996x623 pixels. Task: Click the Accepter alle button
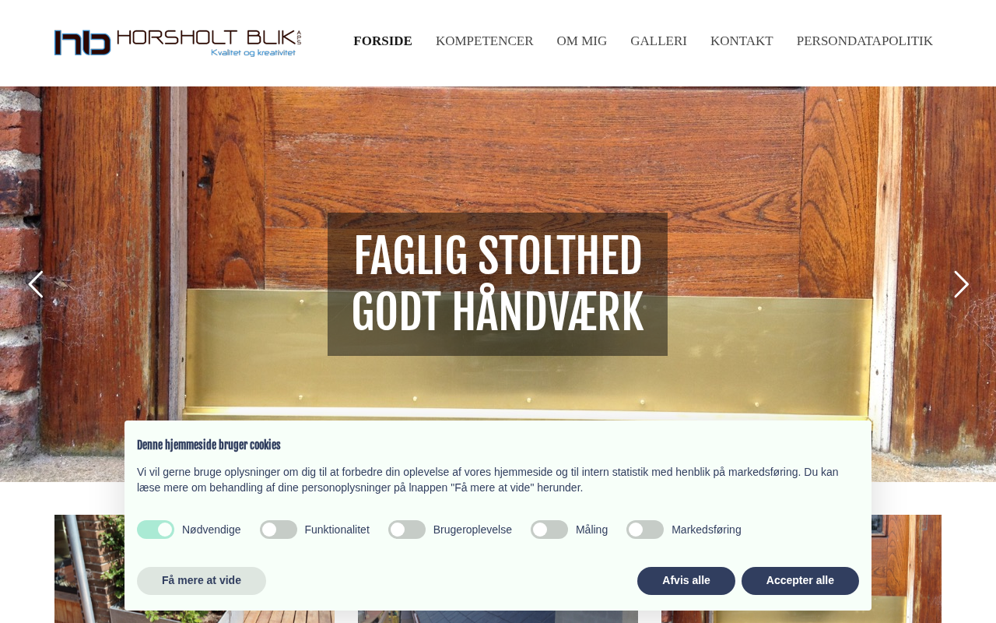click(x=800, y=581)
